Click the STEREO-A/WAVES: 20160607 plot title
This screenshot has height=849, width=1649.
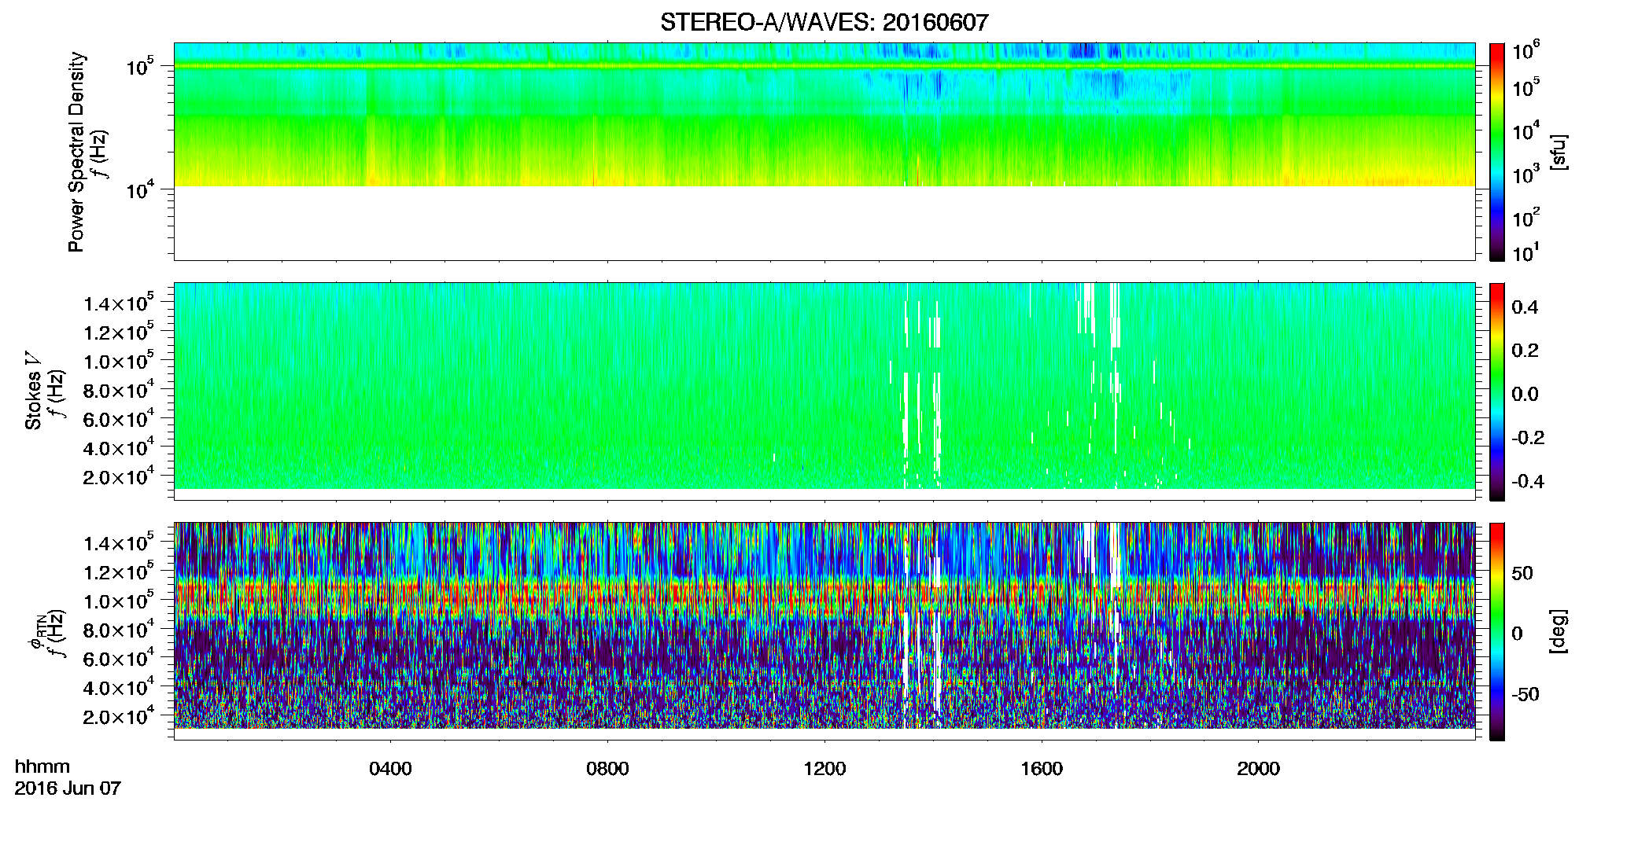coord(824,22)
